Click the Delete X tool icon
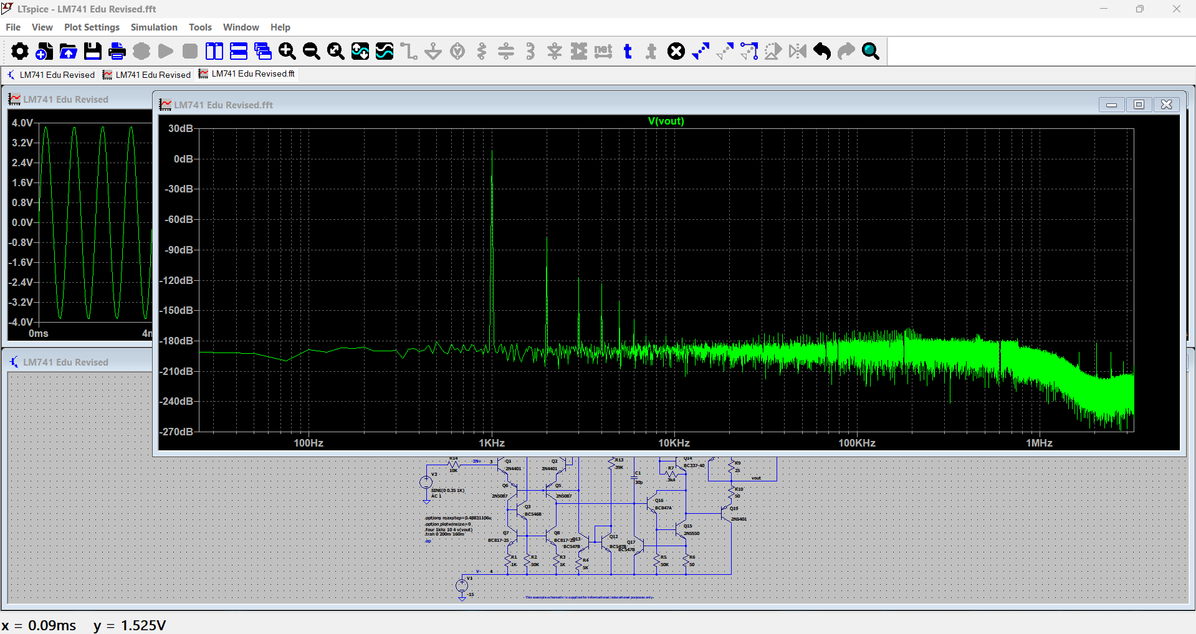 676,51
